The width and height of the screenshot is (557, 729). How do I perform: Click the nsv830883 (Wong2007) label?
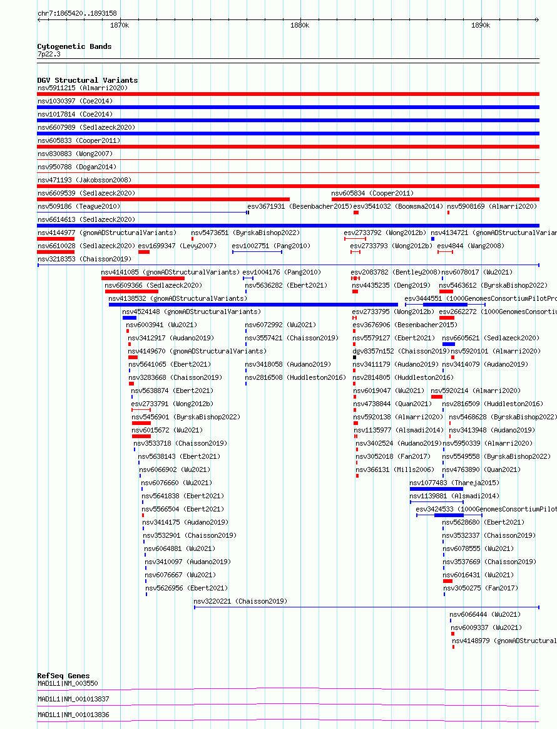click(75, 154)
